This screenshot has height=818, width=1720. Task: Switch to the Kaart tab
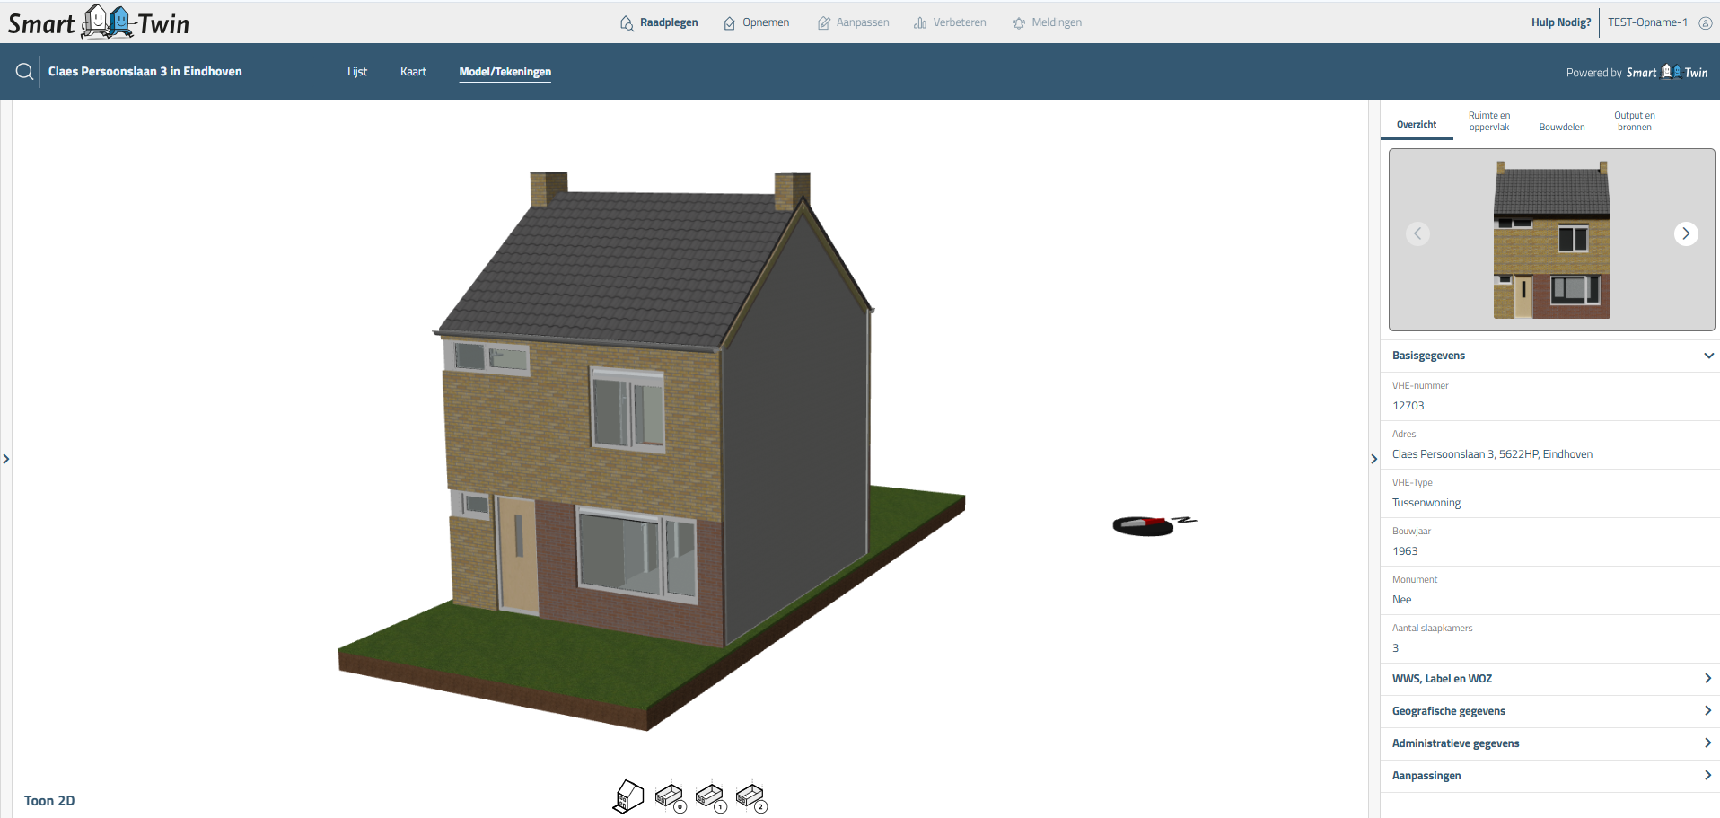[413, 72]
